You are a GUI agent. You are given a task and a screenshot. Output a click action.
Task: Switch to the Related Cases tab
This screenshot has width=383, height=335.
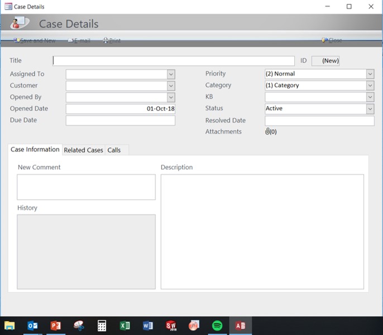84,150
